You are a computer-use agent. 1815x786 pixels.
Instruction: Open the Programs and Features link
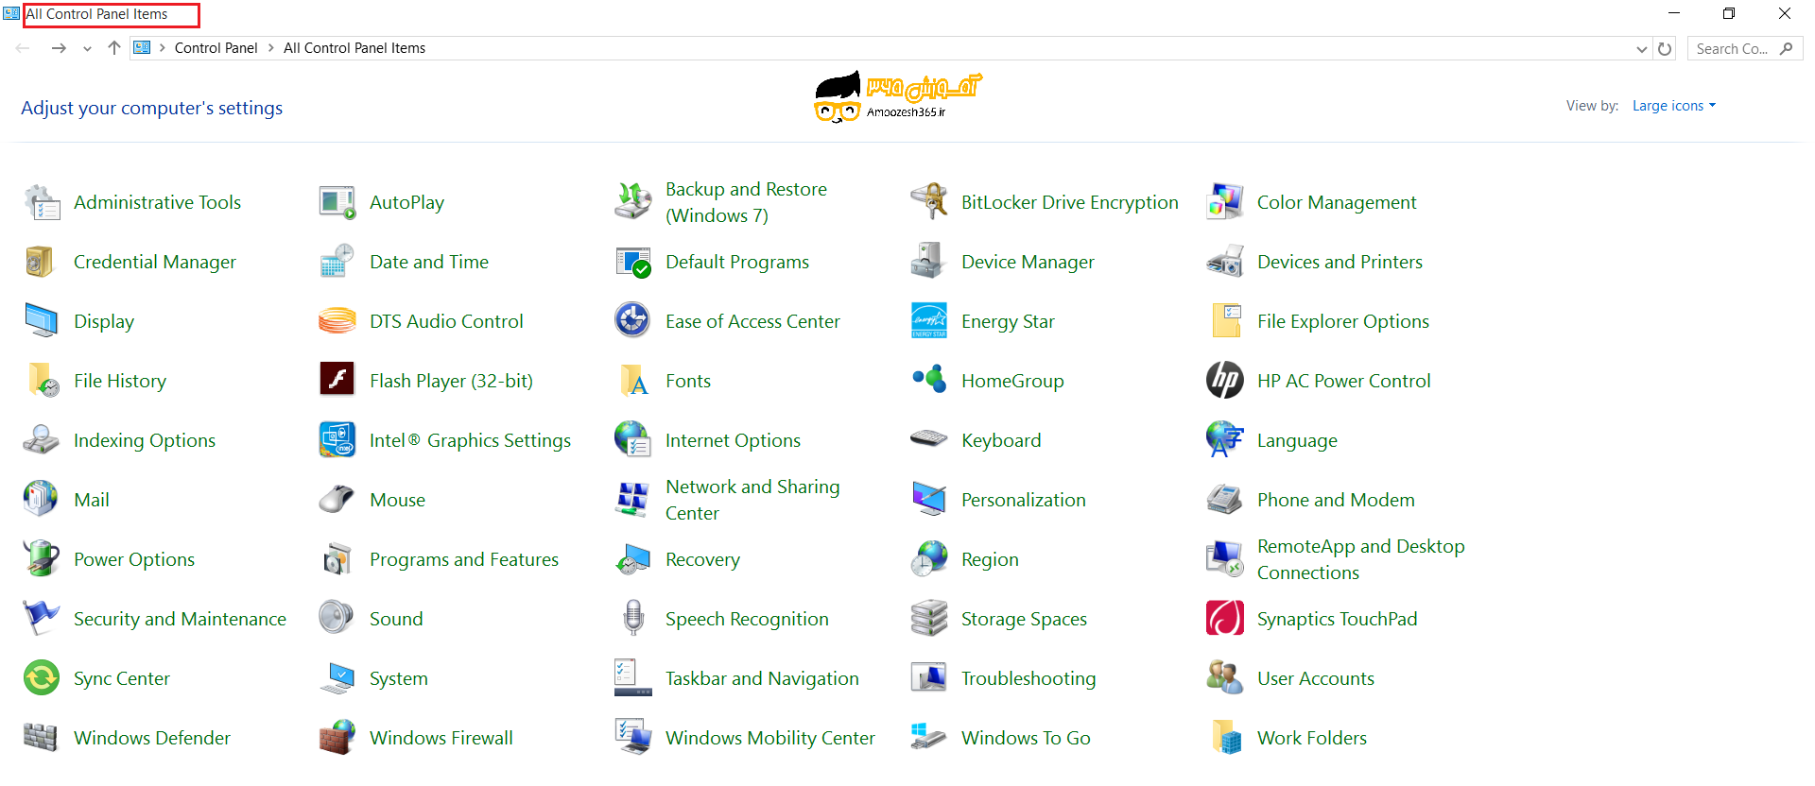pyautogui.click(x=463, y=559)
